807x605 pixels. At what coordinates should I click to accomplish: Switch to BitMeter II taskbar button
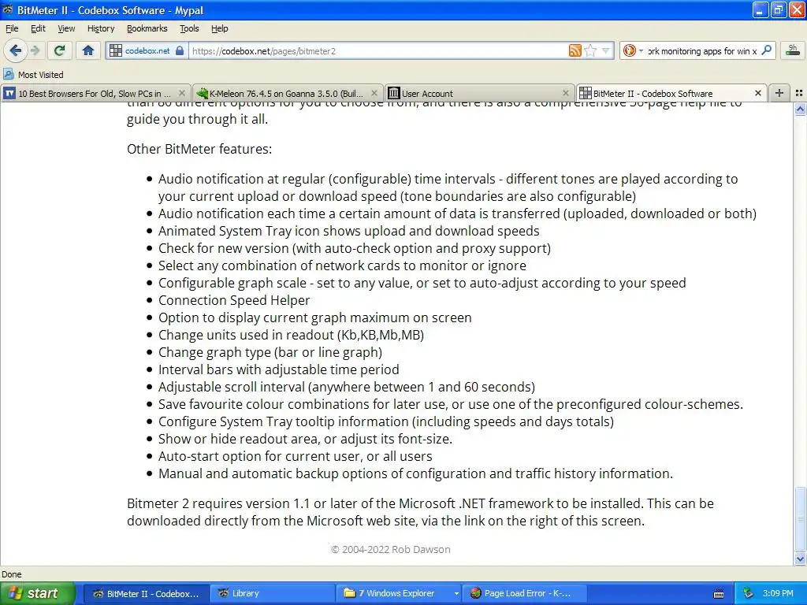tap(146, 594)
